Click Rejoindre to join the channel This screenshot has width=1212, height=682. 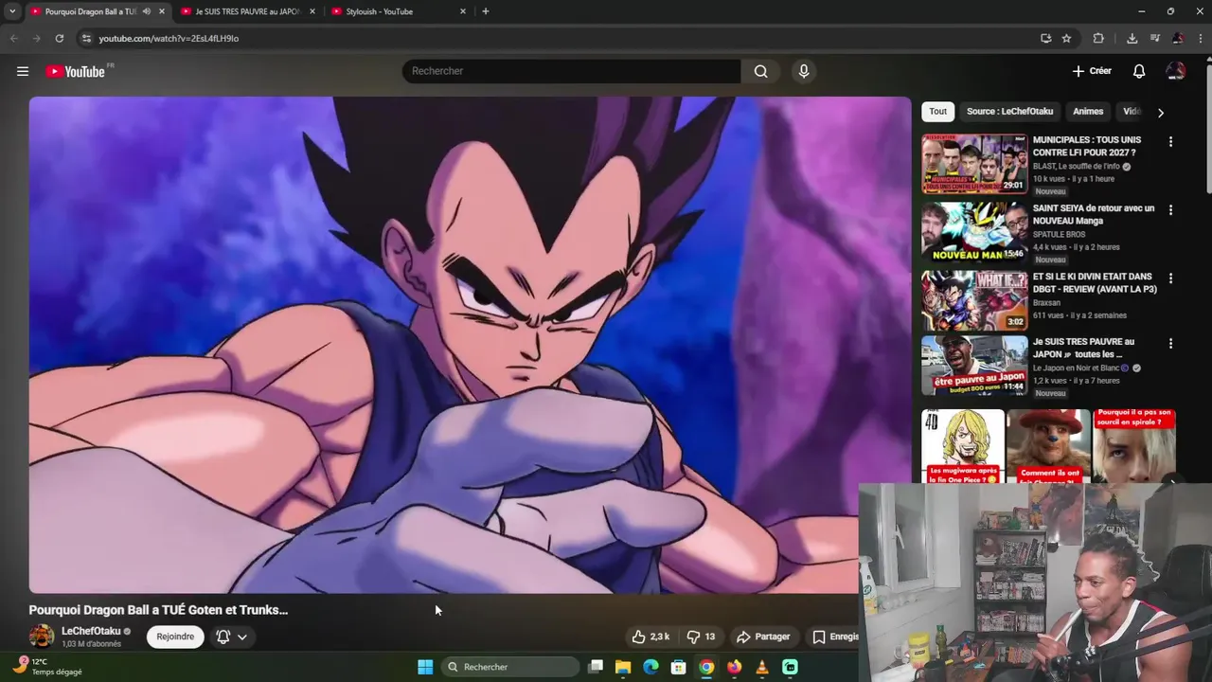click(175, 637)
